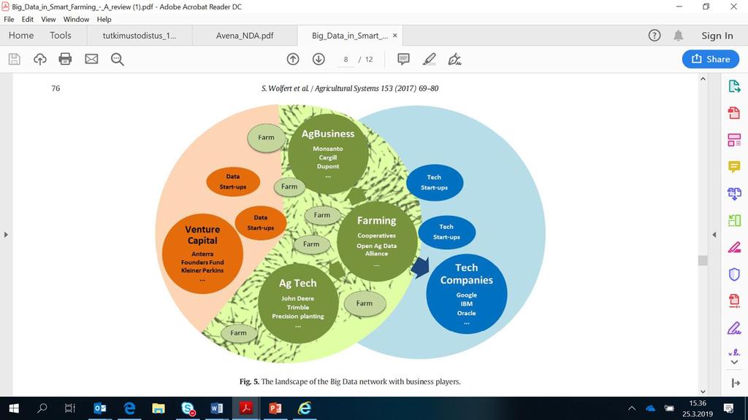
Task: Click the Save file icon
Action: pyautogui.click(x=15, y=59)
